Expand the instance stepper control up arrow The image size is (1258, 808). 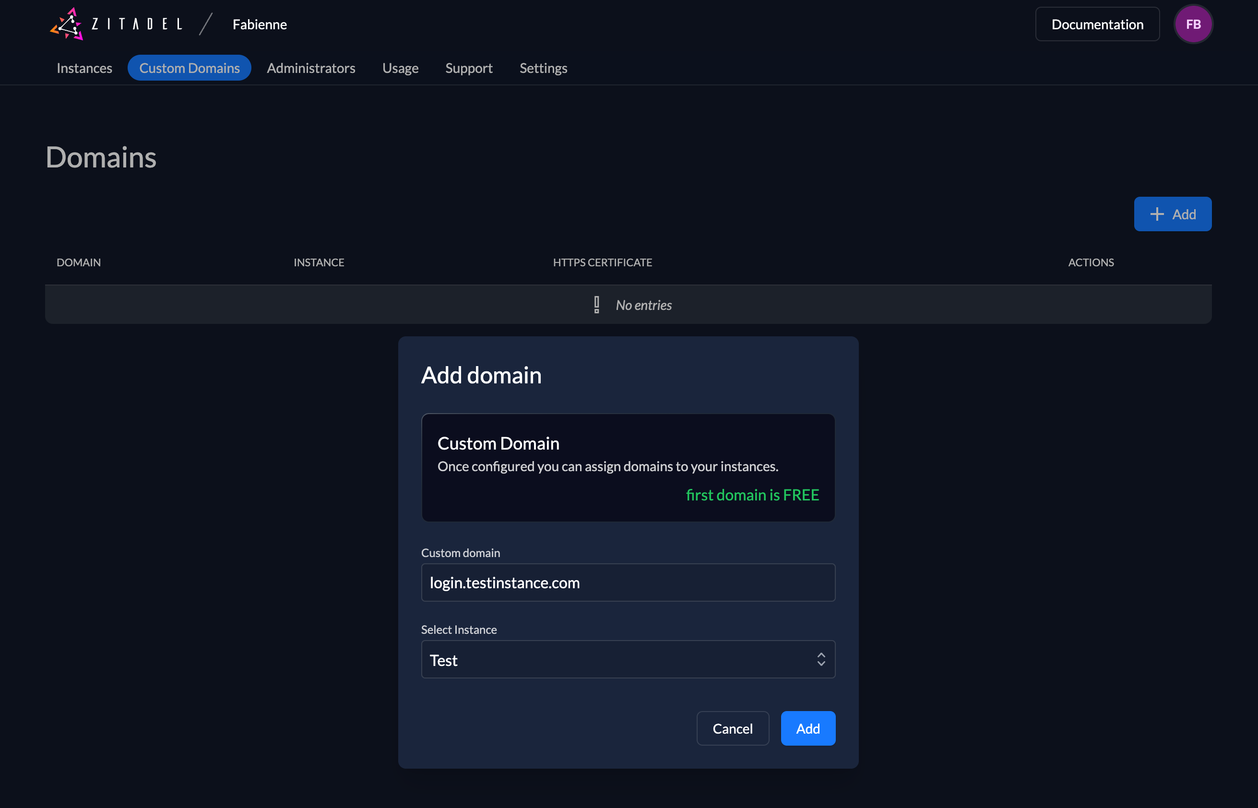pyautogui.click(x=820, y=655)
